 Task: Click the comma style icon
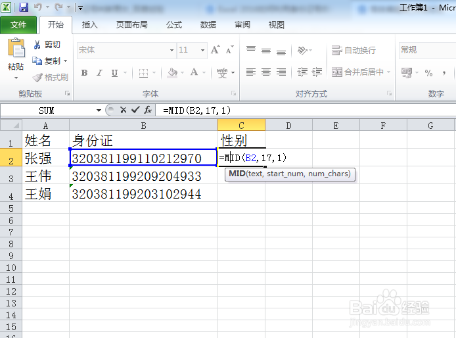[x=444, y=73]
